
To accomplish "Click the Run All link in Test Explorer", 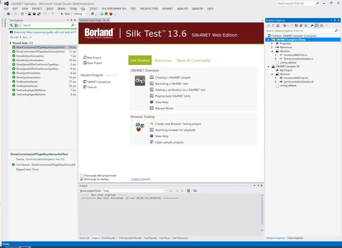I will (x=14, y=37).
